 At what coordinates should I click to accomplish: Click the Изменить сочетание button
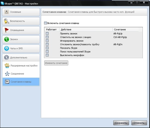pos(56,63)
